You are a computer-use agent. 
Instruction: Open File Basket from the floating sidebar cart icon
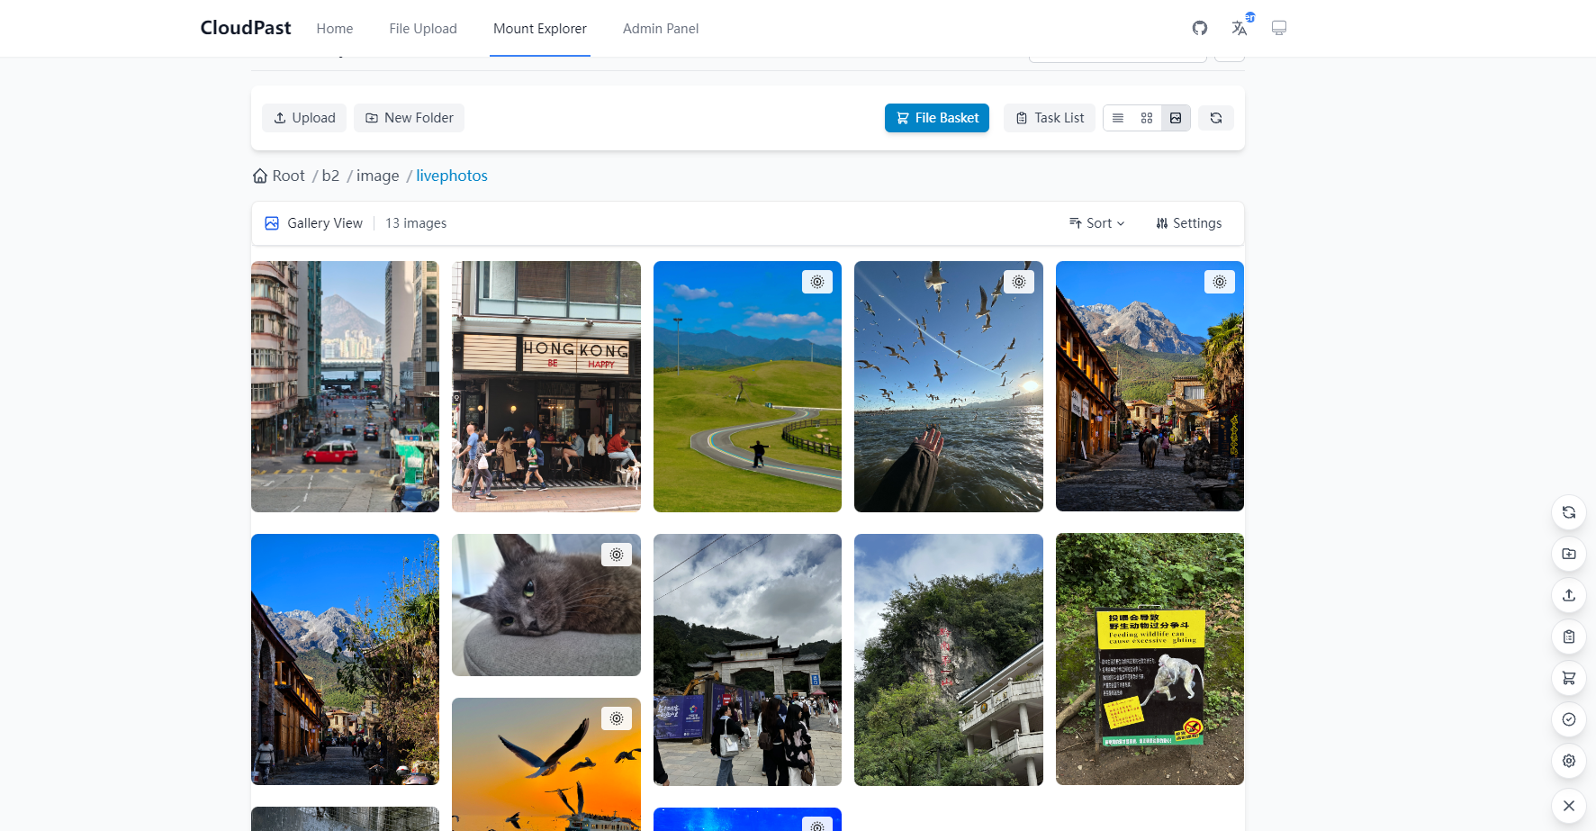1568,678
